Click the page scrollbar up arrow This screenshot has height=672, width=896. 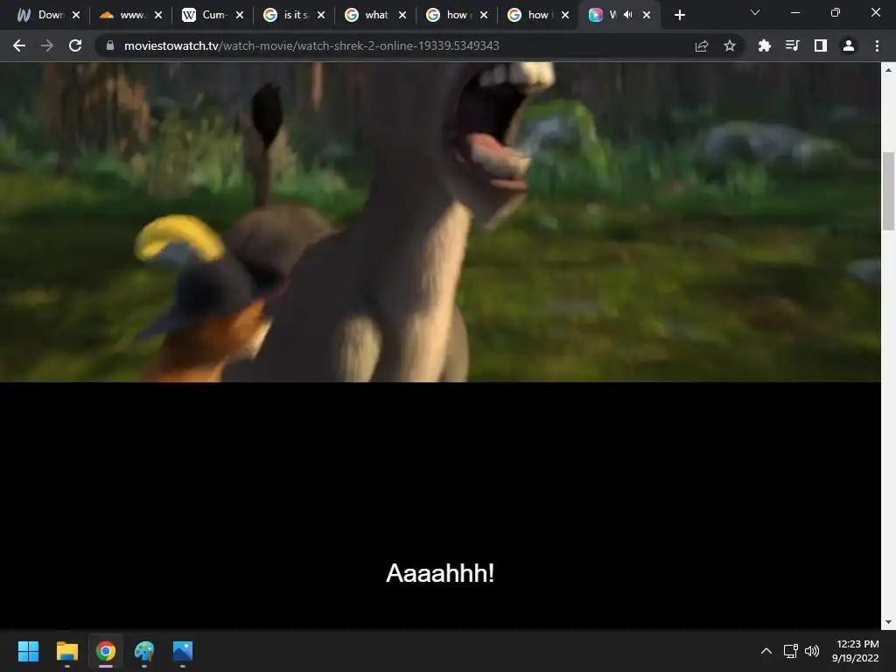(888, 70)
